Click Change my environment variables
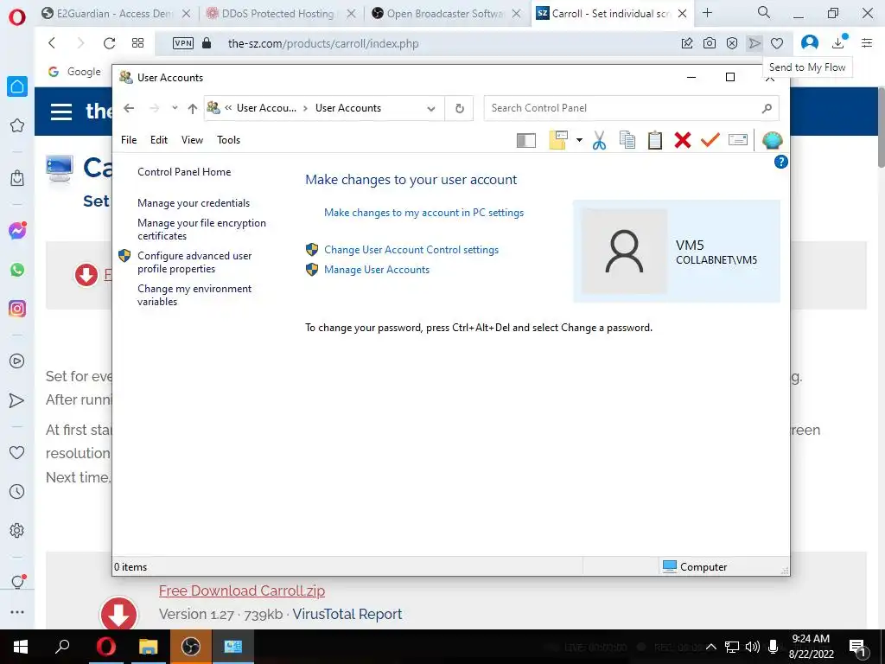This screenshot has height=664, width=885. click(194, 295)
